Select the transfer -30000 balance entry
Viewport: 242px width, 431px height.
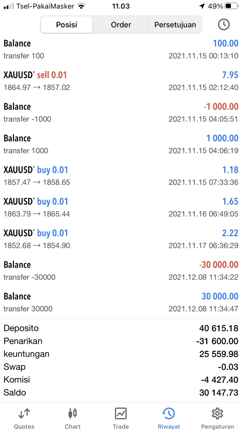coord(121,270)
